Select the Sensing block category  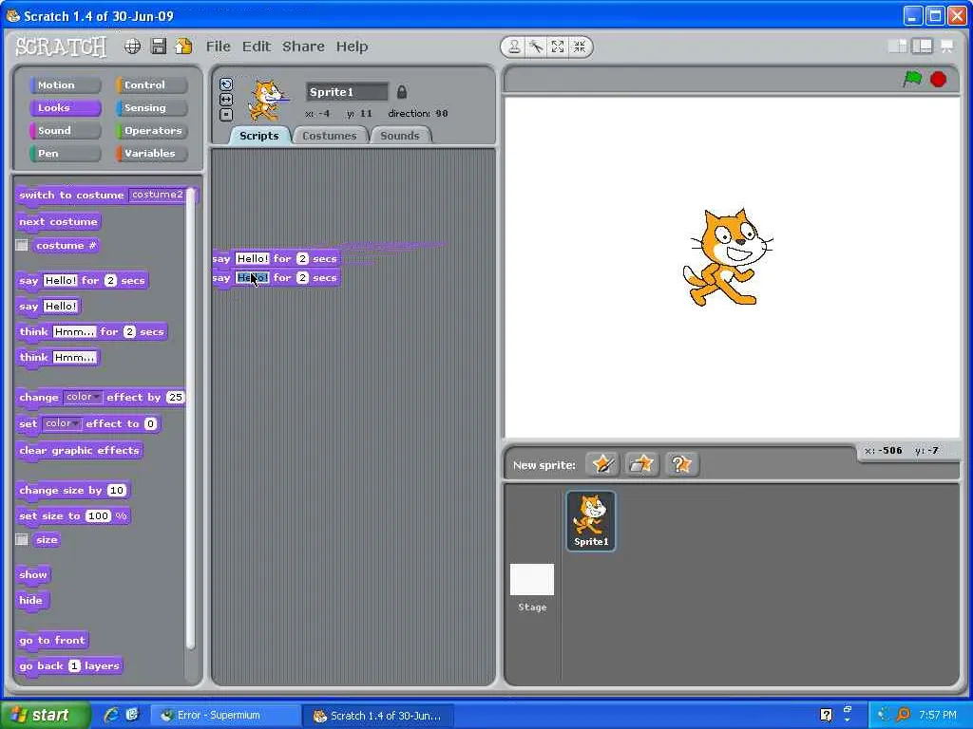tap(151, 108)
